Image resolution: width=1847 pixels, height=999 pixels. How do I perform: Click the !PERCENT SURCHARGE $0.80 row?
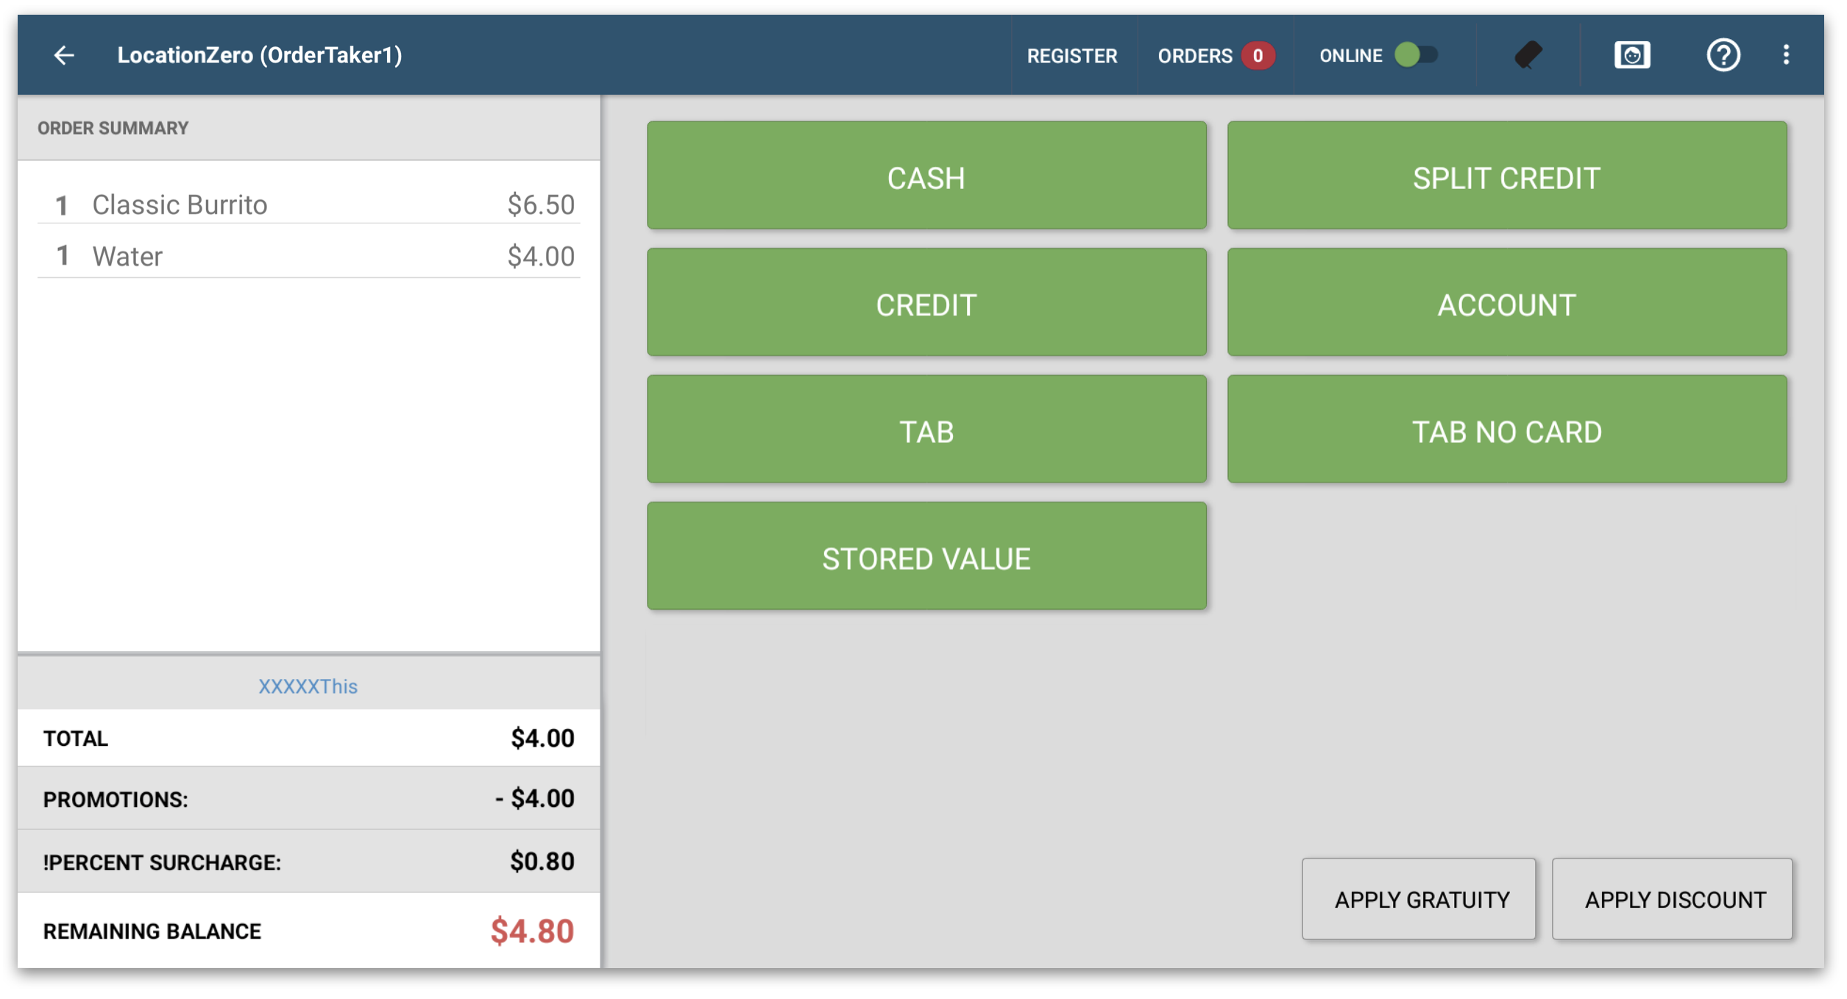308,862
